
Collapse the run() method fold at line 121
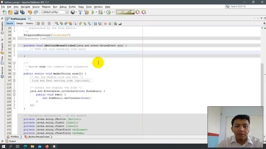(x=14, y=95)
